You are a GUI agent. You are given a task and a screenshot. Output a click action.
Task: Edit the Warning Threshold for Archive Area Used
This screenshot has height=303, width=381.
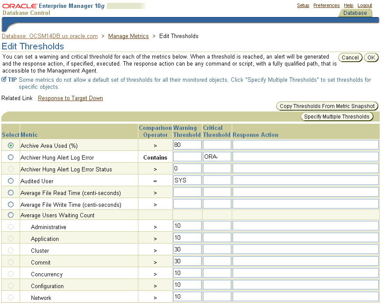point(187,145)
